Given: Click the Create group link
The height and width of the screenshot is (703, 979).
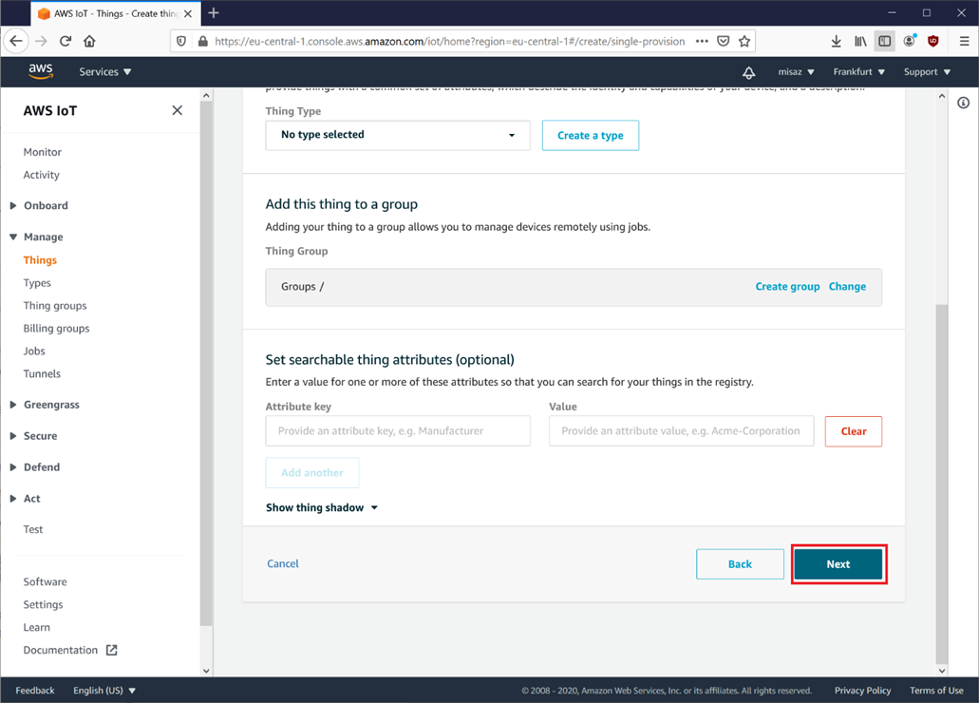Looking at the screenshot, I should [787, 286].
